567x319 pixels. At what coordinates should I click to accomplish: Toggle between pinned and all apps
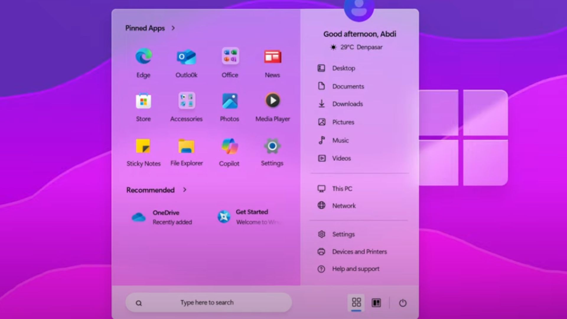coord(376,303)
